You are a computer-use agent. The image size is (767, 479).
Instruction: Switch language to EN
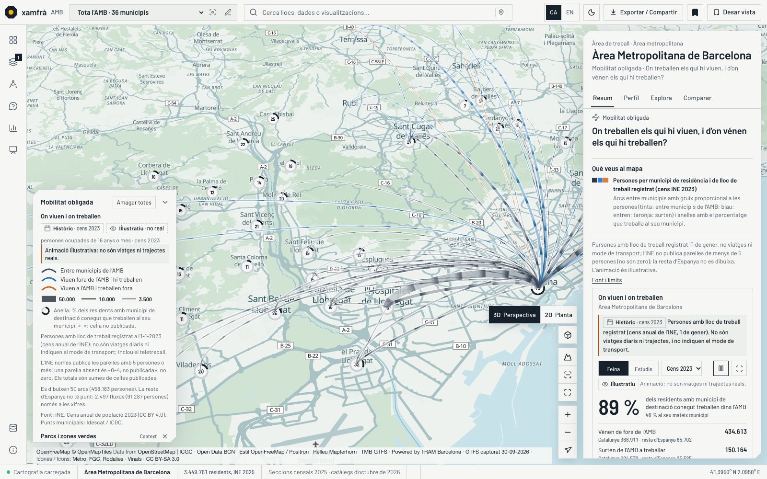570,12
